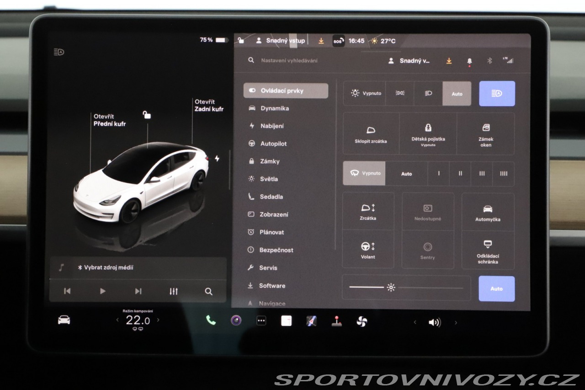Tap the lock icon above the car
585x390 pixels.
[147, 115]
